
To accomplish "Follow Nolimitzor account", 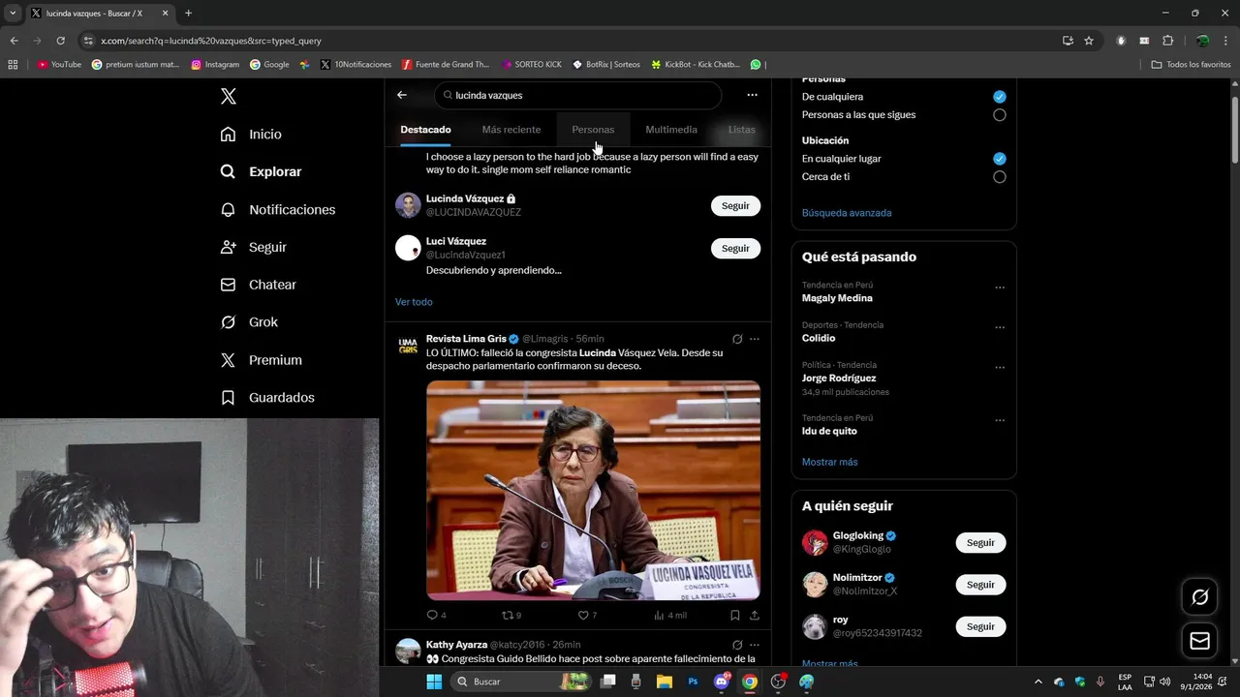I will click(980, 585).
